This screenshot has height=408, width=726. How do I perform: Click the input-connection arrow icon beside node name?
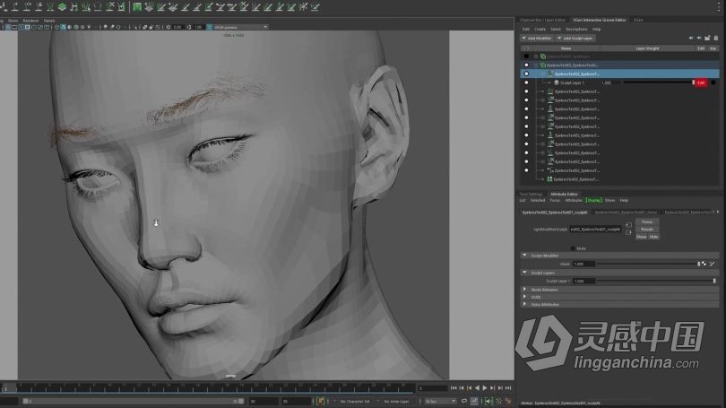628,224
